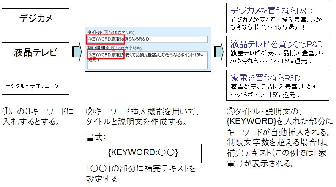Select the 液晶テレビ keyword box

click(x=36, y=52)
